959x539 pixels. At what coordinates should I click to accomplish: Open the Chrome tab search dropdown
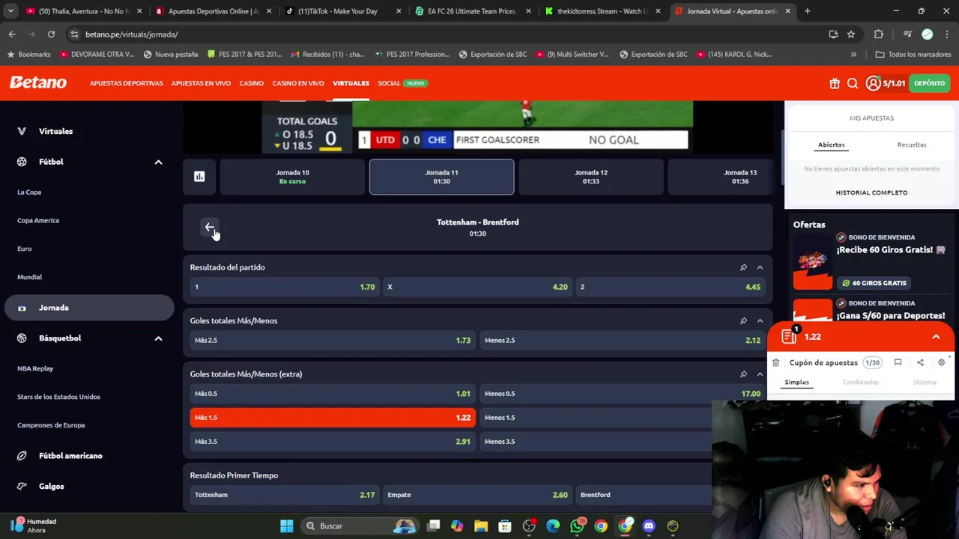point(10,11)
